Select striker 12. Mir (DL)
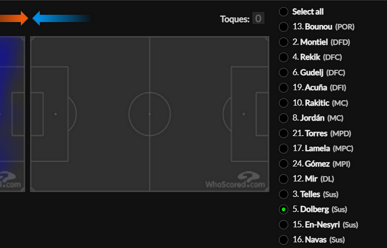Viewport: 387px width, 248px height. coord(284,179)
